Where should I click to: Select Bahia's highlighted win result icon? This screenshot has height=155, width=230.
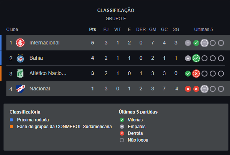tap(196, 58)
